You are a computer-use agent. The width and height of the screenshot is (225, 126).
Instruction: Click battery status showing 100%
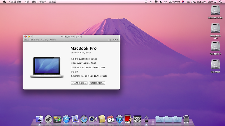click(174, 2)
